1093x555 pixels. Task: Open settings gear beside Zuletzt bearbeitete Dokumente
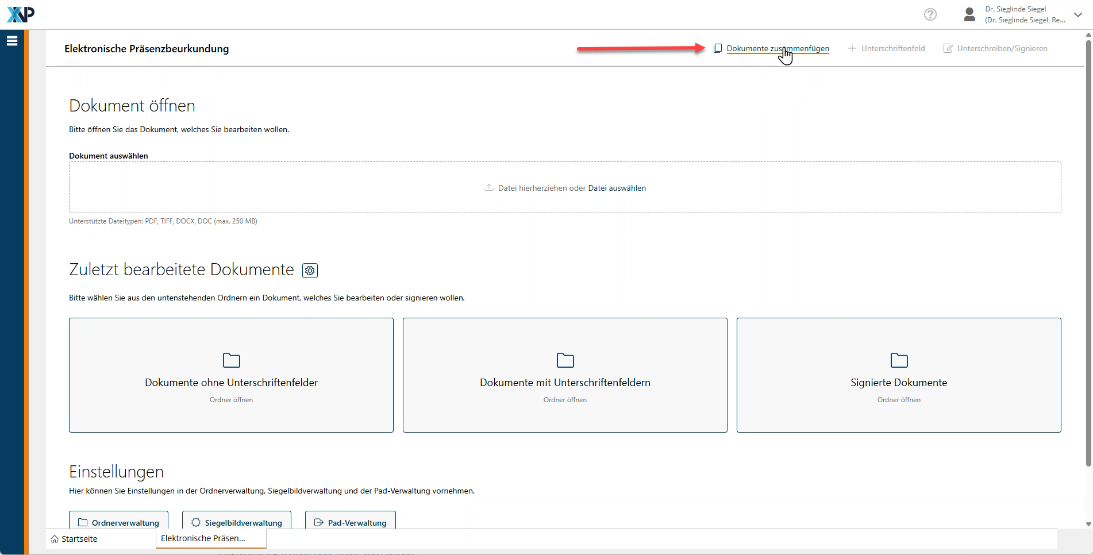point(310,271)
